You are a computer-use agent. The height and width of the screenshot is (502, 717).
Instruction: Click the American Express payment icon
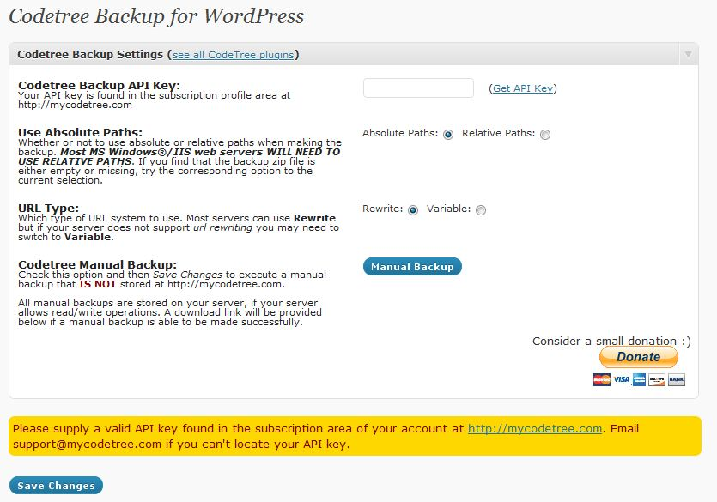(x=639, y=379)
